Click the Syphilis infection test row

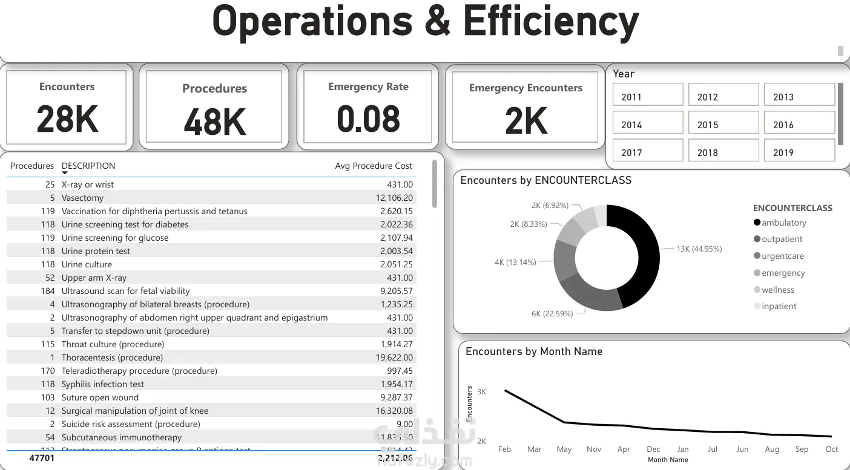tap(211, 384)
